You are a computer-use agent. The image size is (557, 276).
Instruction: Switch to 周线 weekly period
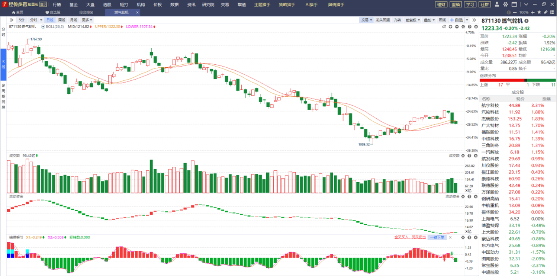pos(62,20)
